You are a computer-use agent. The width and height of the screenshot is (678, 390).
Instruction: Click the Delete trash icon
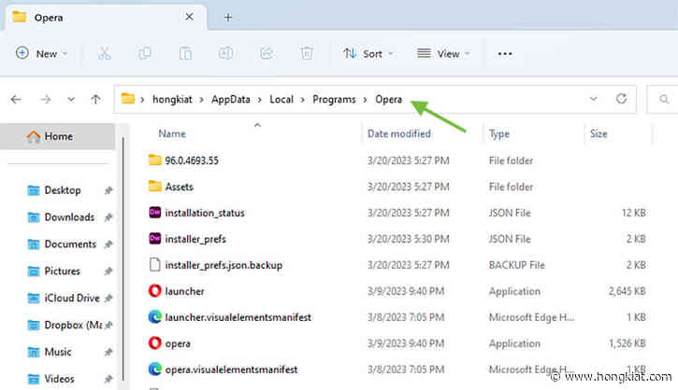[x=307, y=53]
